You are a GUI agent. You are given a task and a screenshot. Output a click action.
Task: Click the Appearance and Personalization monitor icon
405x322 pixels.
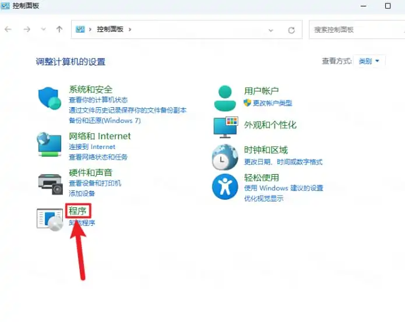click(x=226, y=127)
